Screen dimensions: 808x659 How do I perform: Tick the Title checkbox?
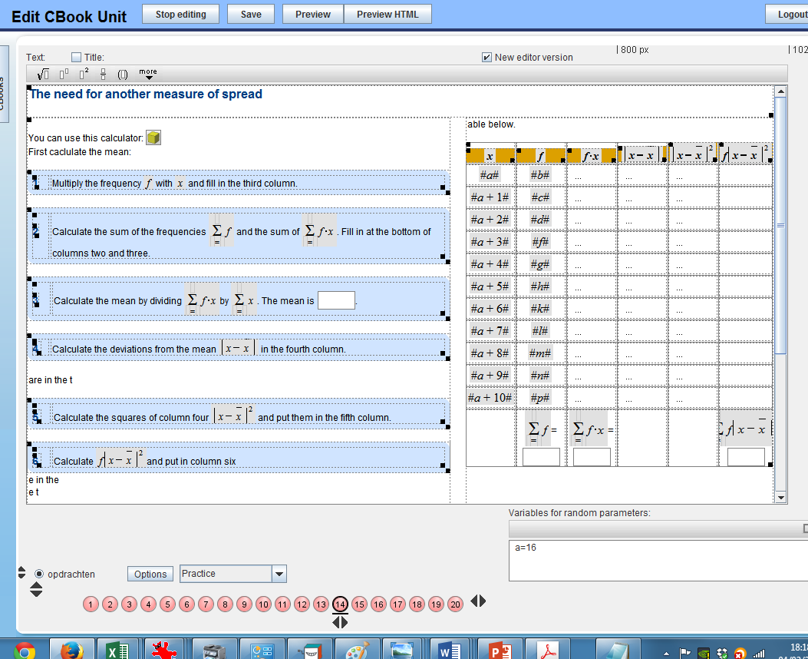(76, 58)
